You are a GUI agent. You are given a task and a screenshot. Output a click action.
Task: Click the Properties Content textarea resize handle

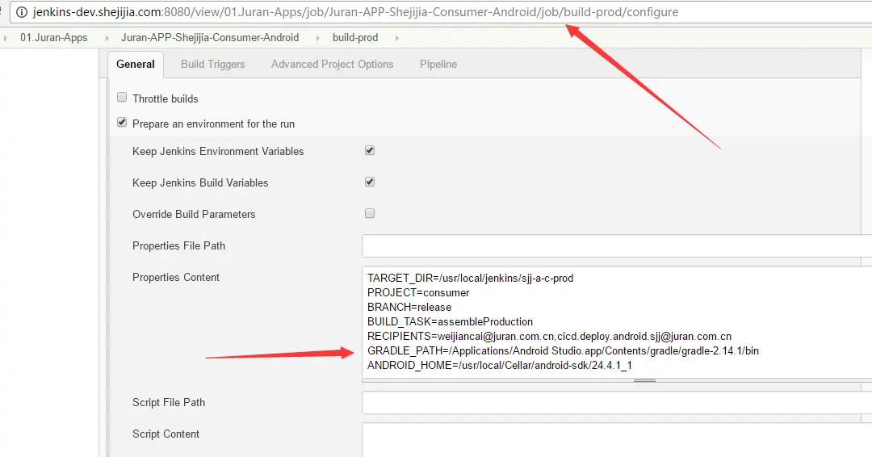pyautogui.click(x=644, y=381)
